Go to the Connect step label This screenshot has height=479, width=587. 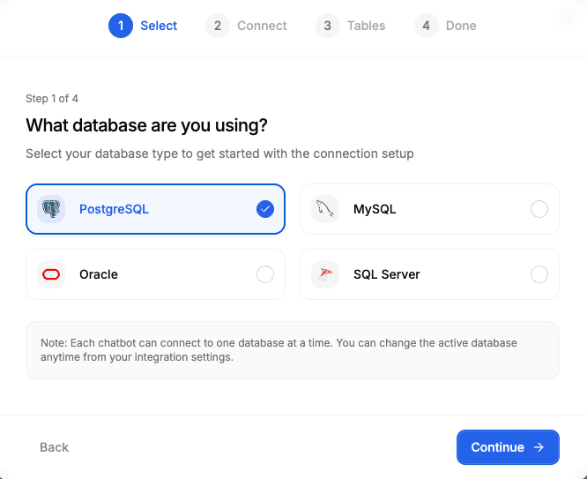tap(262, 26)
